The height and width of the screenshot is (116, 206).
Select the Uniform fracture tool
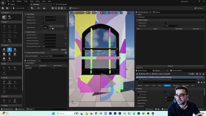click(x=4, y=50)
